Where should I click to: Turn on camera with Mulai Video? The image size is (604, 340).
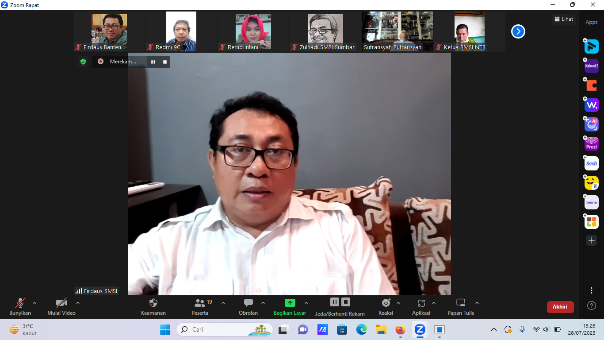pos(61,303)
